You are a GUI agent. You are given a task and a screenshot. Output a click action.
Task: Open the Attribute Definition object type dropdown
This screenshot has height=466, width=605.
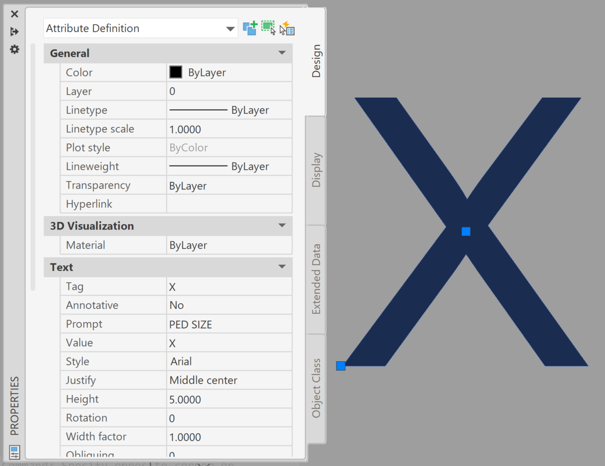click(x=141, y=28)
